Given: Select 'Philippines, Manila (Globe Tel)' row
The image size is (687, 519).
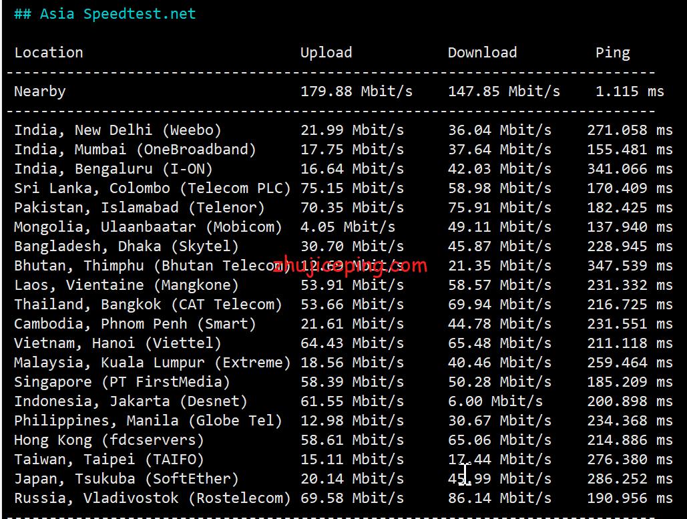Looking at the screenshot, I should click(343, 420).
